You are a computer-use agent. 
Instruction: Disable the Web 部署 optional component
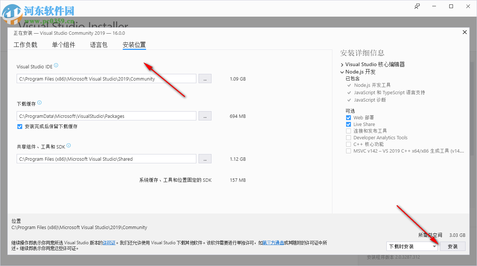[348, 117]
